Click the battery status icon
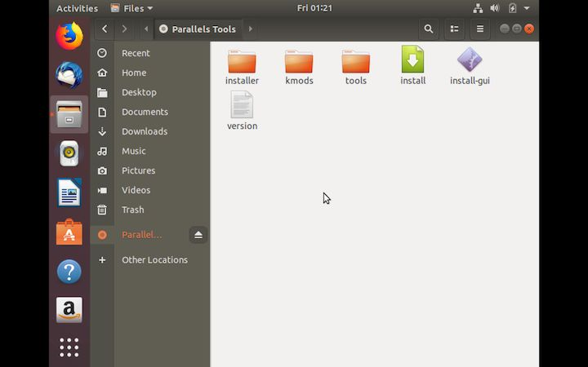 pos(512,8)
